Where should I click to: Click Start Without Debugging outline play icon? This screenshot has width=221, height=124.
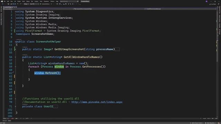[51, 4]
